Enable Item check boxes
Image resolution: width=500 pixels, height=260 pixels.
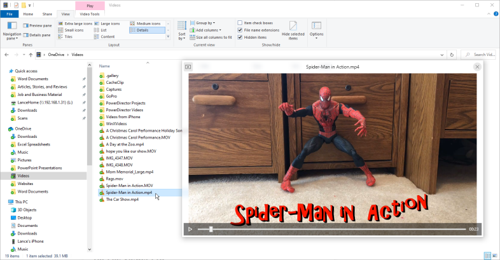click(x=240, y=23)
